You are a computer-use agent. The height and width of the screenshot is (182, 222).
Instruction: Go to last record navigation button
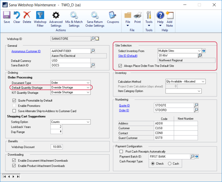18,177
